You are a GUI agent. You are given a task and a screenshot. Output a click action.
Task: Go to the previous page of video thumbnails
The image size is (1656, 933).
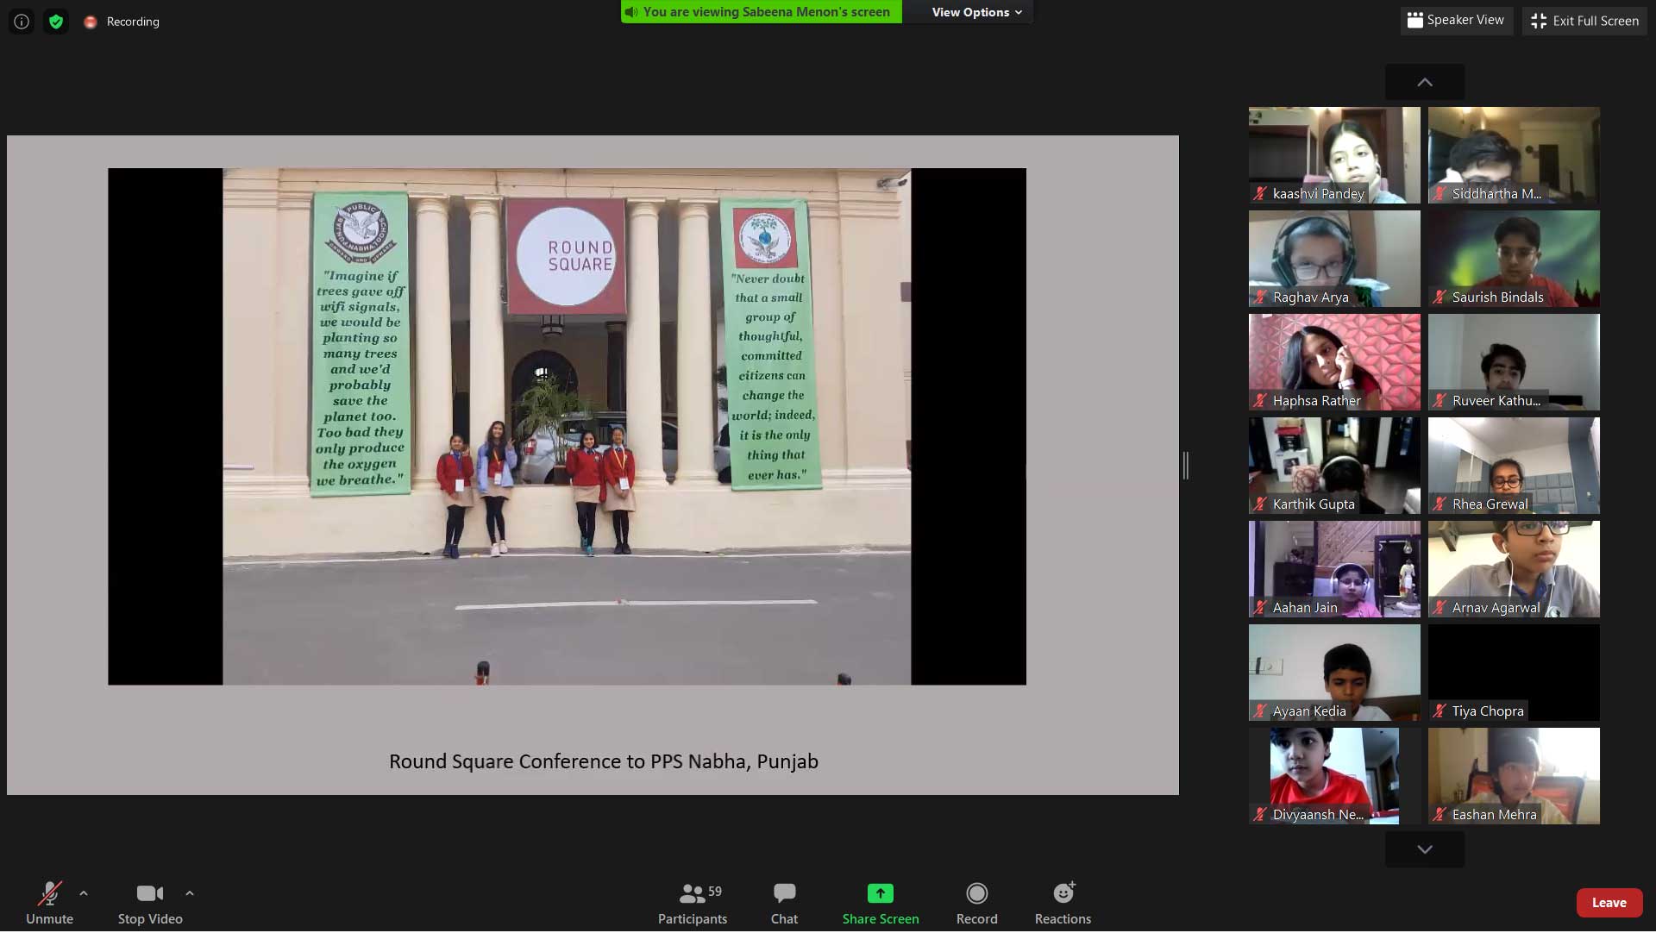coord(1425,82)
